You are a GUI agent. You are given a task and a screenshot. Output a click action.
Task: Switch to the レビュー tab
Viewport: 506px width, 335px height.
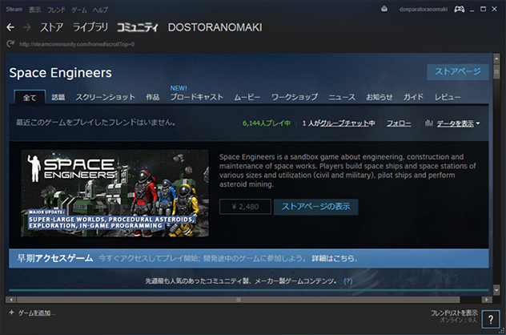448,97
